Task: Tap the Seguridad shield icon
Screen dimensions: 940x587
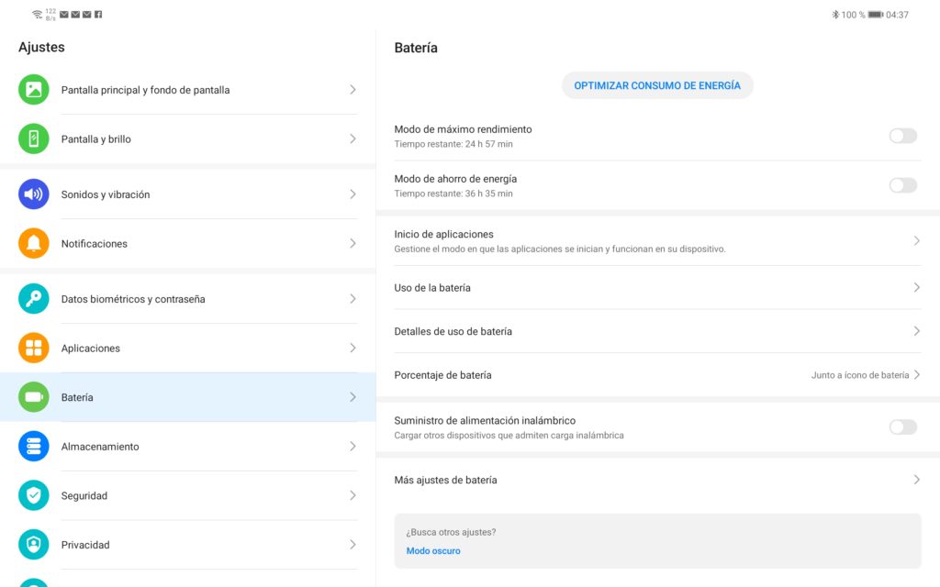Action: click(x=34, y=496)
